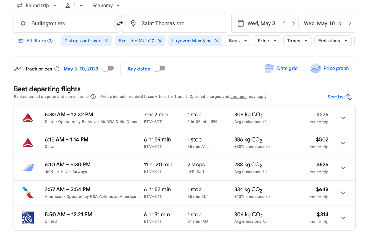This screenshot has width=373, height=239.
Task: Swap the departure and destination airports
Action: (119, 23)
